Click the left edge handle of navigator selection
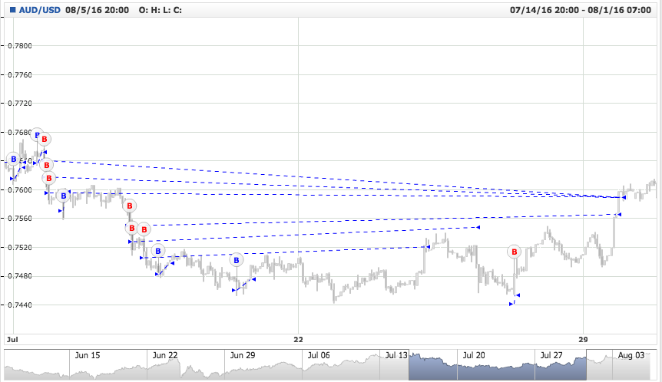This screenshot has height=382, width=662. coord(409,366)
